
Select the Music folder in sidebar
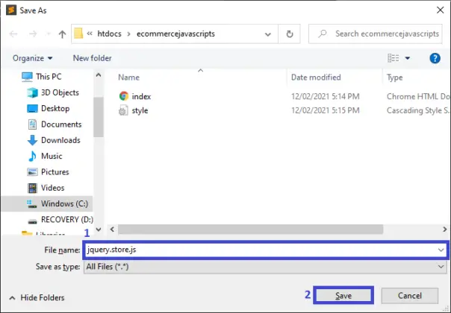coord(52,156)
